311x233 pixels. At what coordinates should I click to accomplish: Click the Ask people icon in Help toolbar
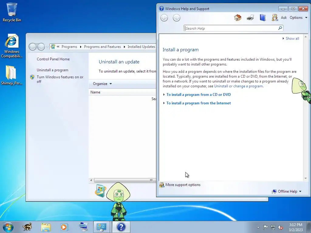click(x=275, y=18)
